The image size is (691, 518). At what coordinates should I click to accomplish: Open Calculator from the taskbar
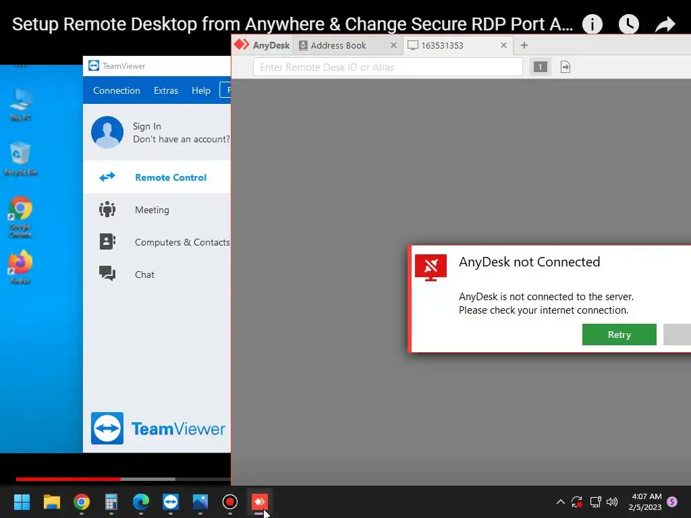111,502
